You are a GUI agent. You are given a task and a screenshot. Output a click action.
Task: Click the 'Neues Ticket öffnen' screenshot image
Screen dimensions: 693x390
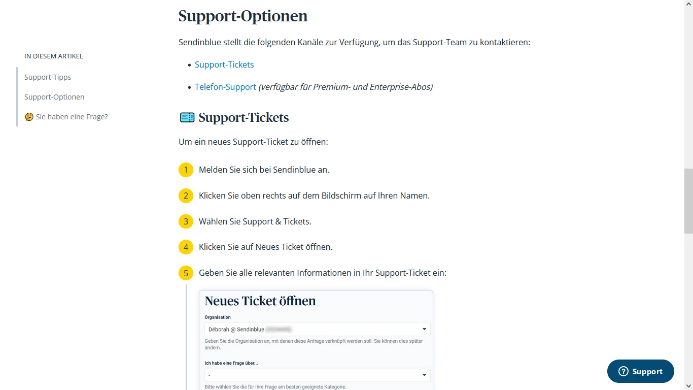pyautogui.click(x=316, y=340)
